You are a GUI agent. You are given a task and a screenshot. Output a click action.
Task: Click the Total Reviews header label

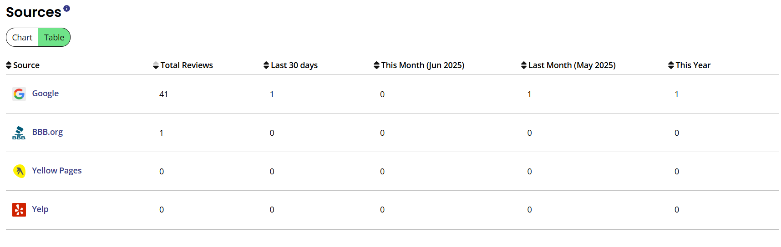coord(187,65)
